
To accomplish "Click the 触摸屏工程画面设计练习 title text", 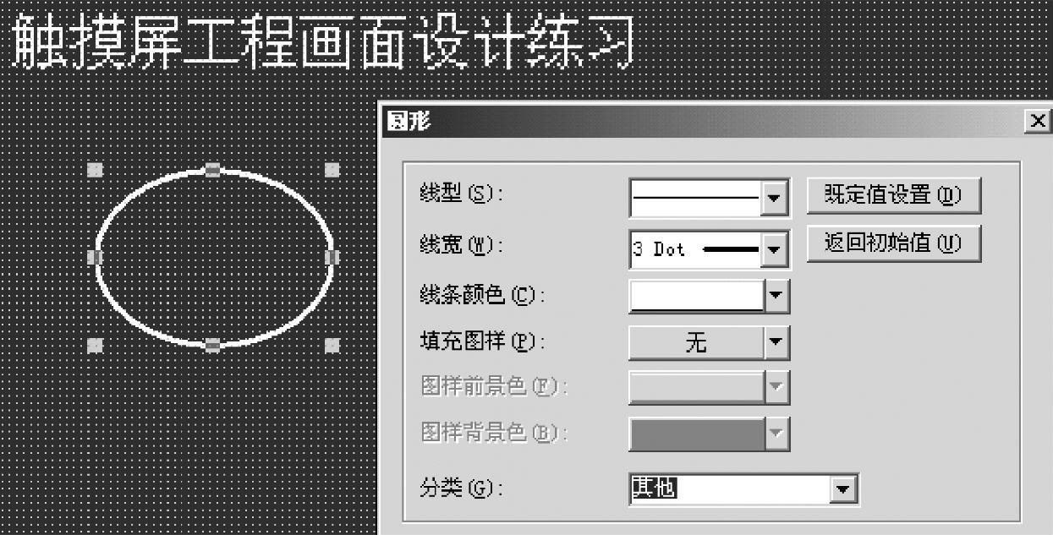I will [323, 41].
